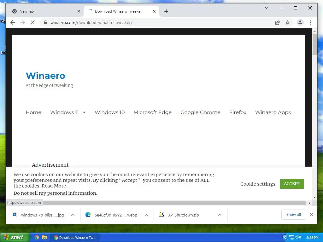Image resolution: width=323 pixels, height=242 pixels.
Task: Click the Advertisement heading text
Action: click(x=50, y=165)
